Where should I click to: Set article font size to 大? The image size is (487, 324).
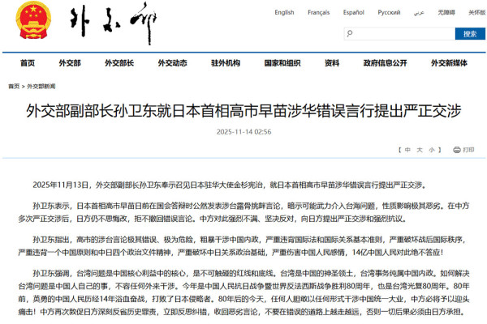click(419, 150)
